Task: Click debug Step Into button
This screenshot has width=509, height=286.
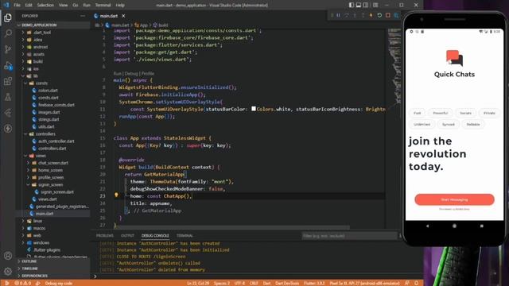Action: [355, 15]
